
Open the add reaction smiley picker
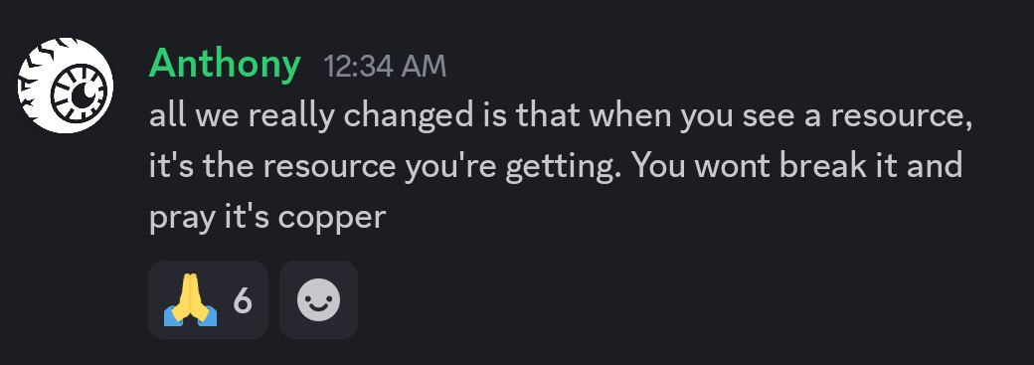pyautogui.click(x=318, y=300)
